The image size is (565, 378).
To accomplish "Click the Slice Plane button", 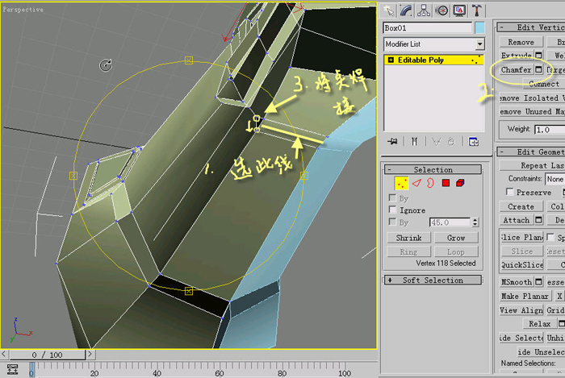I will [x=521, y=237].
